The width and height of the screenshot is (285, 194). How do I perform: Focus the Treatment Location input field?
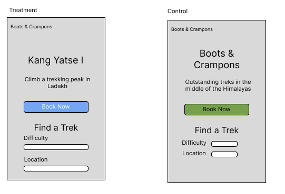[x=56, y=168]
